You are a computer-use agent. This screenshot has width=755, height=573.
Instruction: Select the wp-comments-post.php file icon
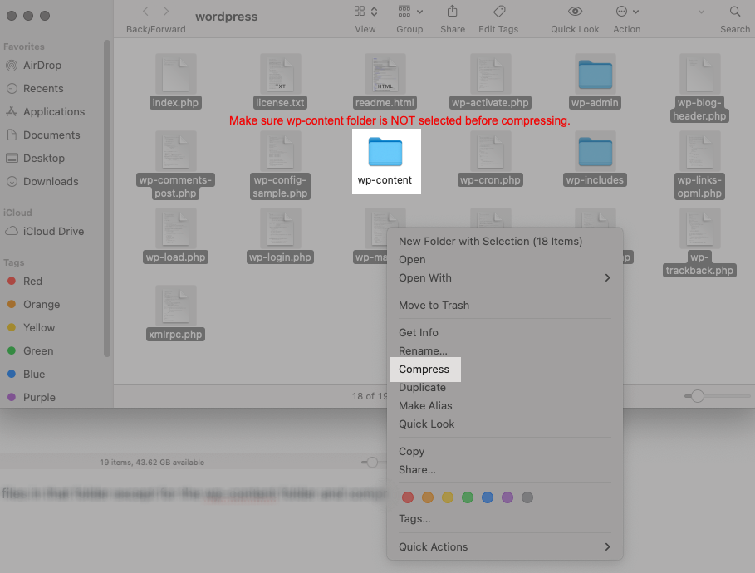[175, 151]
